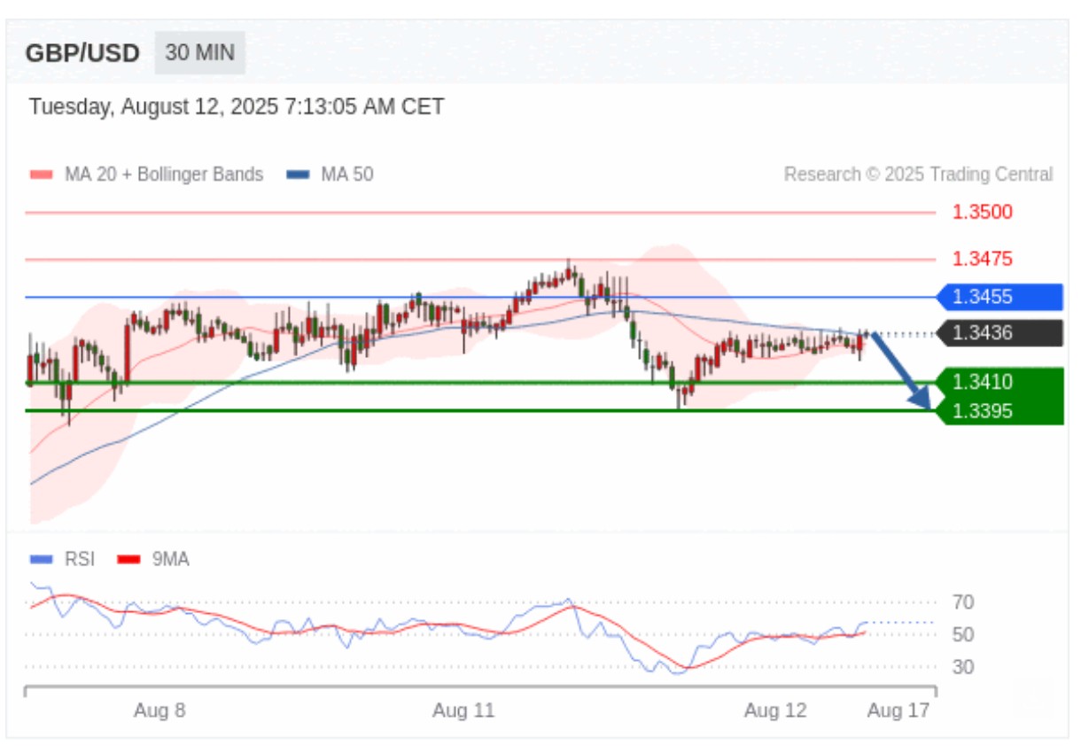The height and width of the screenshot is (753, 1081).
Task: Click the RSI 30 level label
Action: (963, 666)
